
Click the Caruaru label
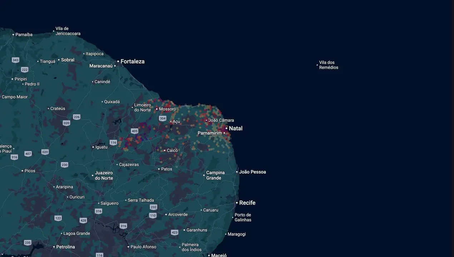coord(211,210)
